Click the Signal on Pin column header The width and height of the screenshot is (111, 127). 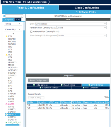coord(43,102)
